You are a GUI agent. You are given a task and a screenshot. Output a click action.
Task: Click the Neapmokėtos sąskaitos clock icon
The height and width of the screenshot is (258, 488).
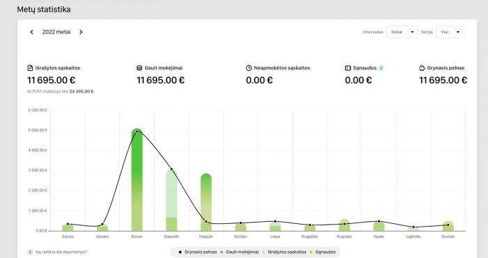click(249, 68)
